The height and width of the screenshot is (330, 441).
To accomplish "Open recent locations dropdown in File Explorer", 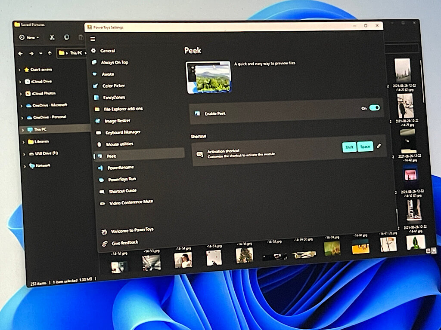I will pyautogui.click(x=41, y=53).
